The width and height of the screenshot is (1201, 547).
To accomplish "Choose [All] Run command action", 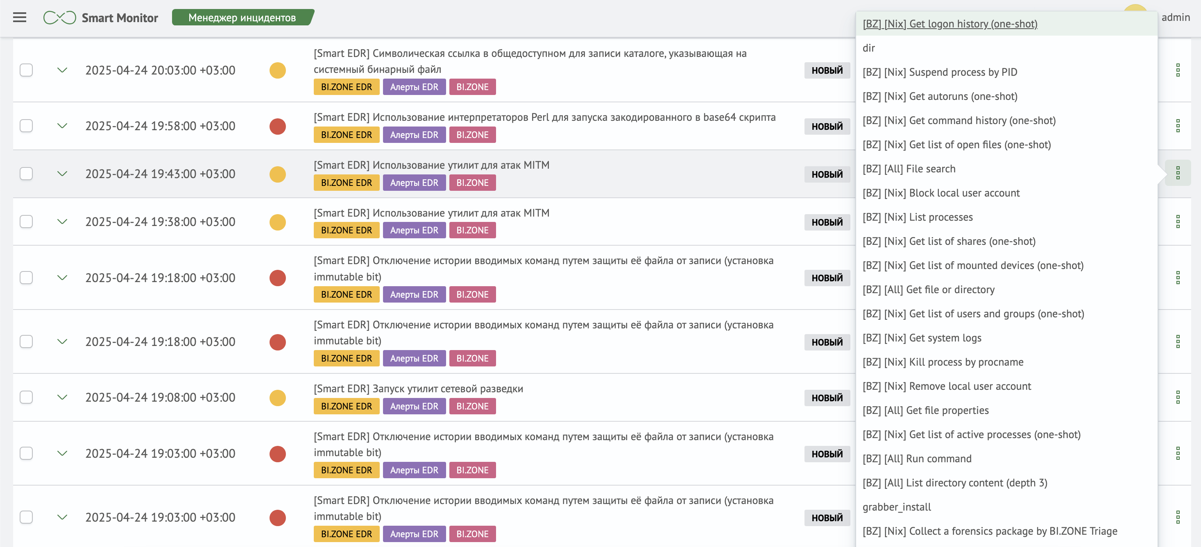I will click(1006, 459).
